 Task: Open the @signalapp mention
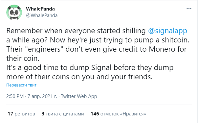167,31
